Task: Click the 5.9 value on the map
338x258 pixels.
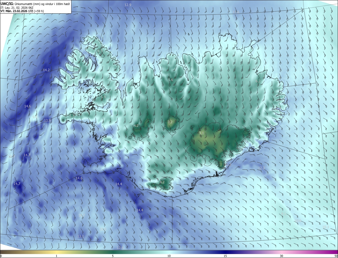Action: coord(103,97)
